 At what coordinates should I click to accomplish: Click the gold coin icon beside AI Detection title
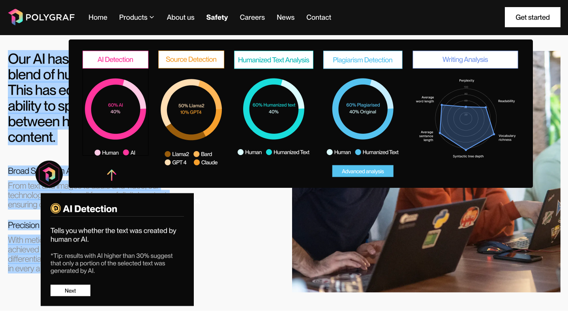(56, 208)
